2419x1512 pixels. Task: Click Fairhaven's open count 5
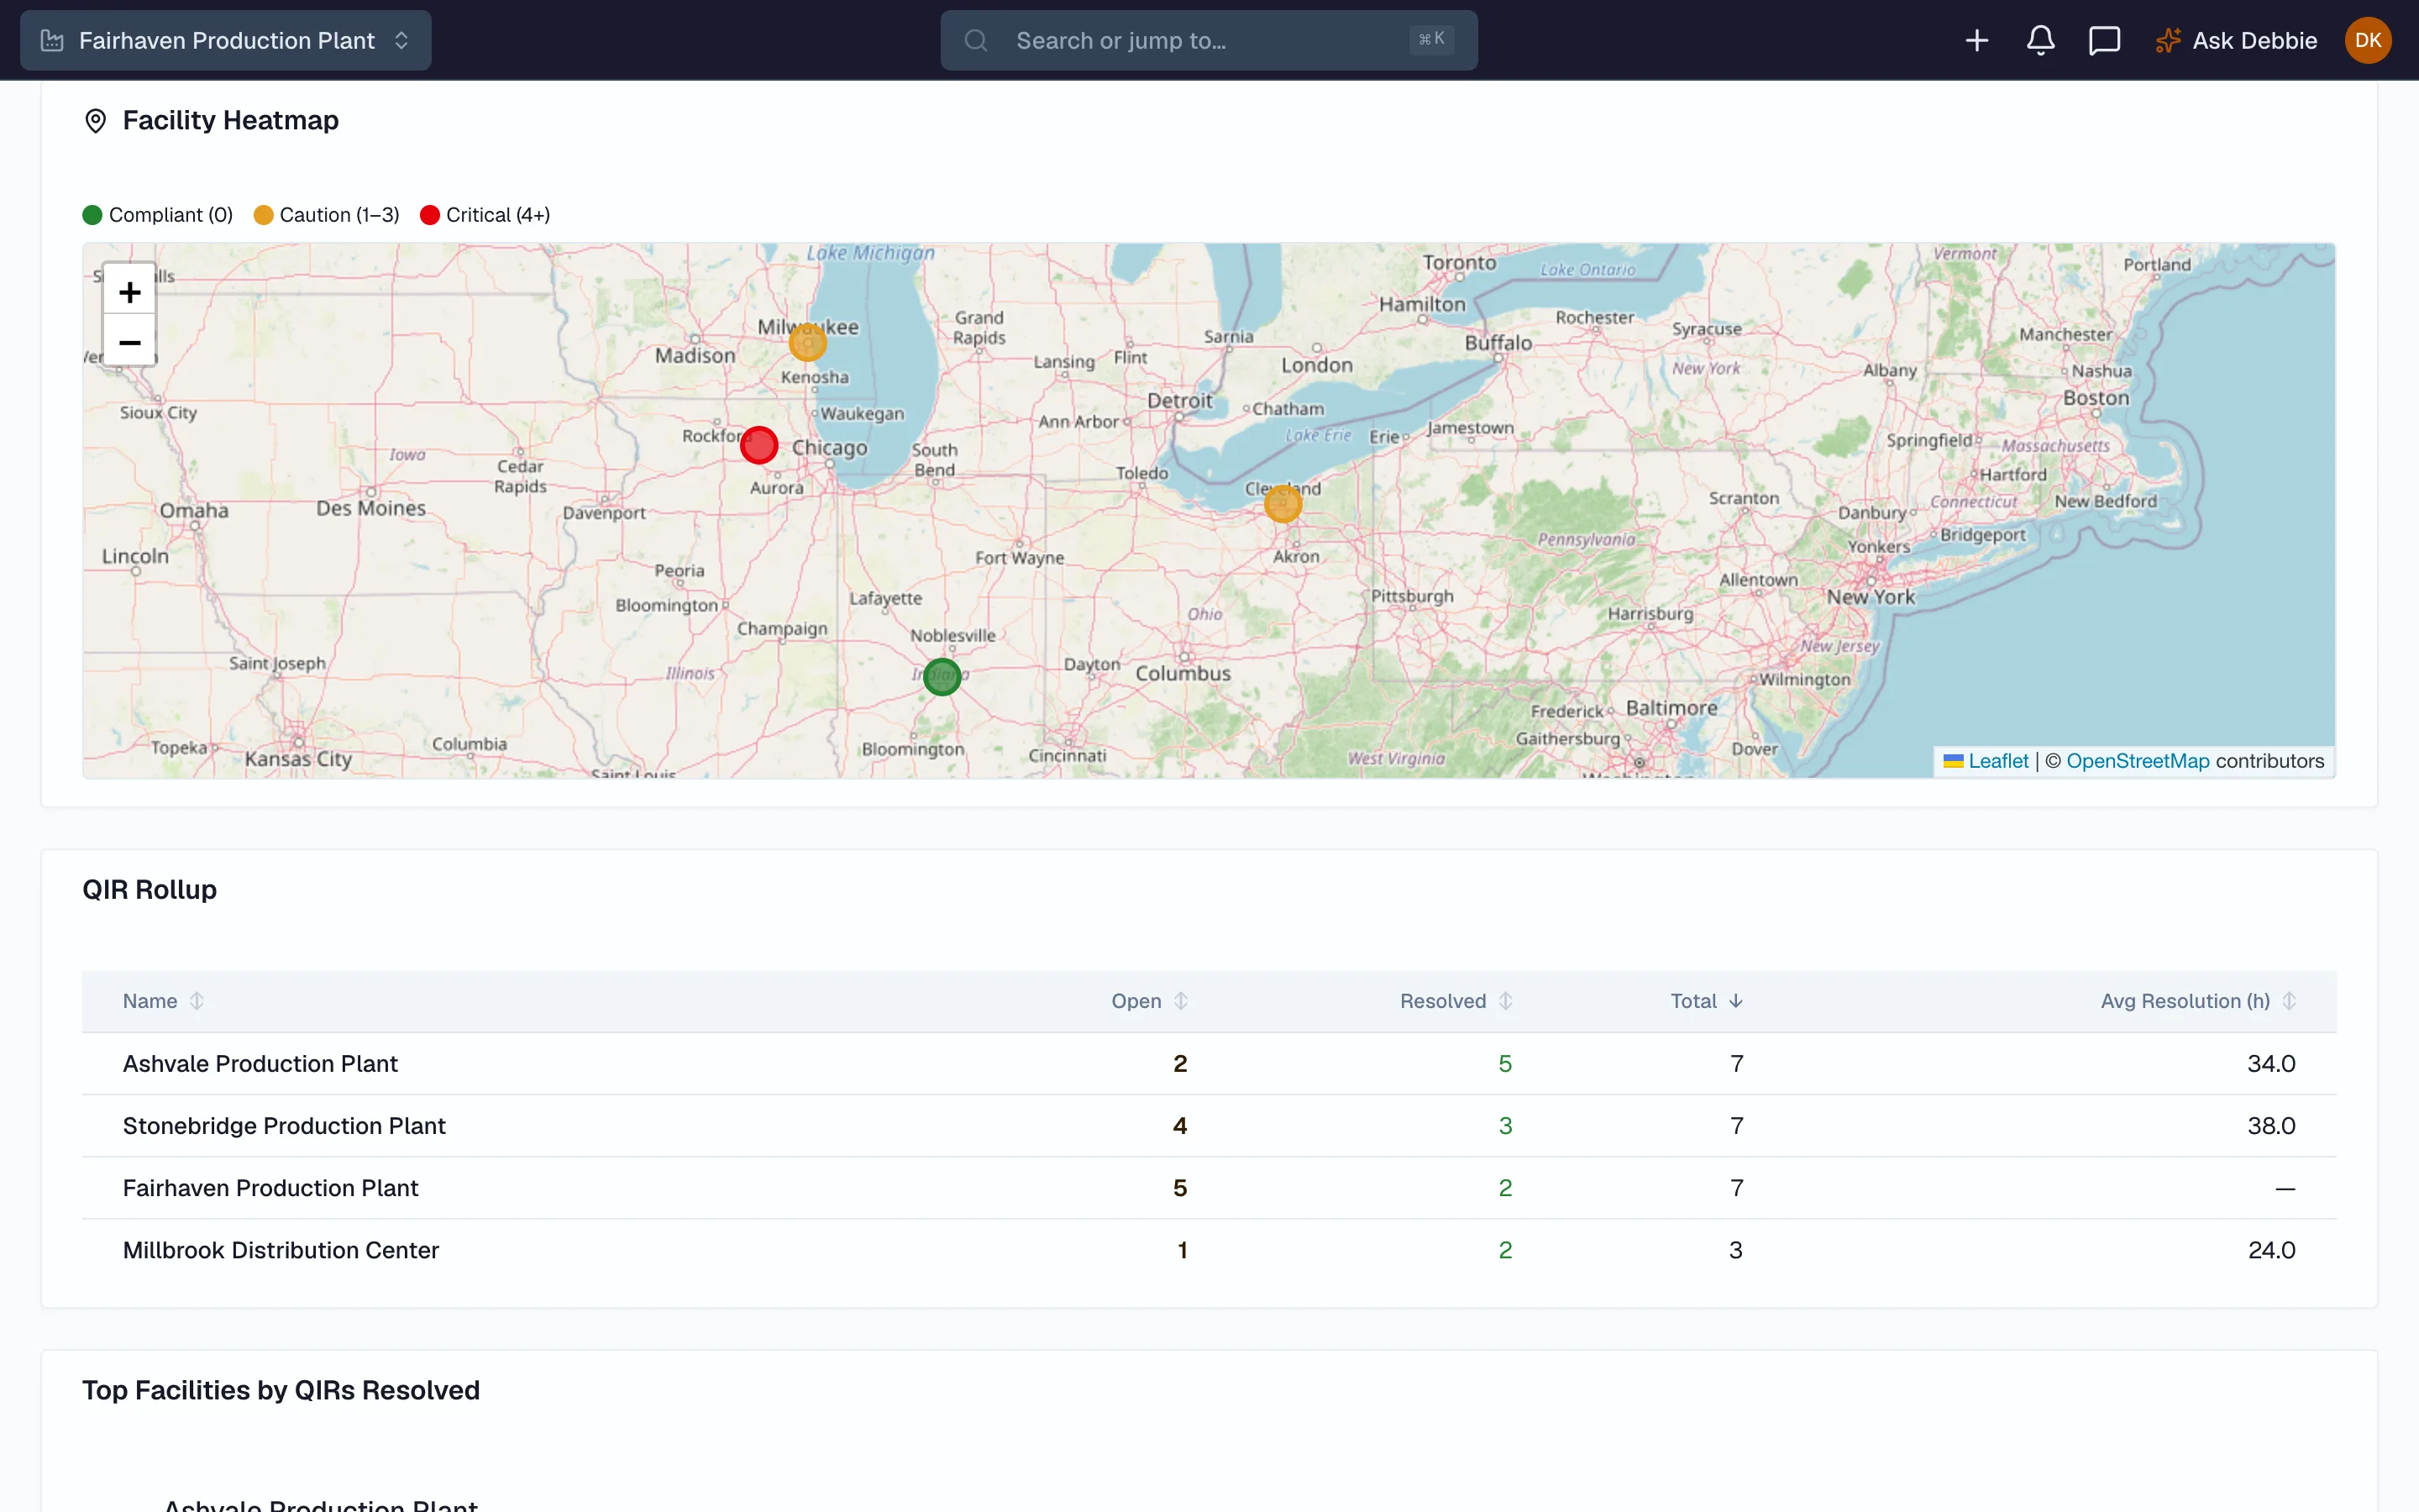coord(1179,1188)
